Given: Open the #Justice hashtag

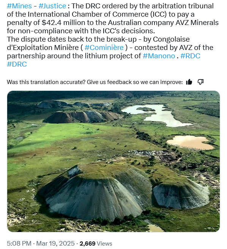Looking at the screenshot, I should tap(52, 6).
